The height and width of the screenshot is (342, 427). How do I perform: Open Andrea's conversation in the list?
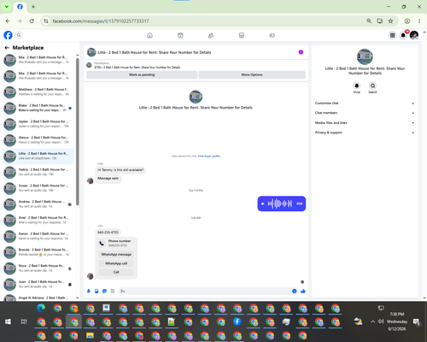[38, 204]
